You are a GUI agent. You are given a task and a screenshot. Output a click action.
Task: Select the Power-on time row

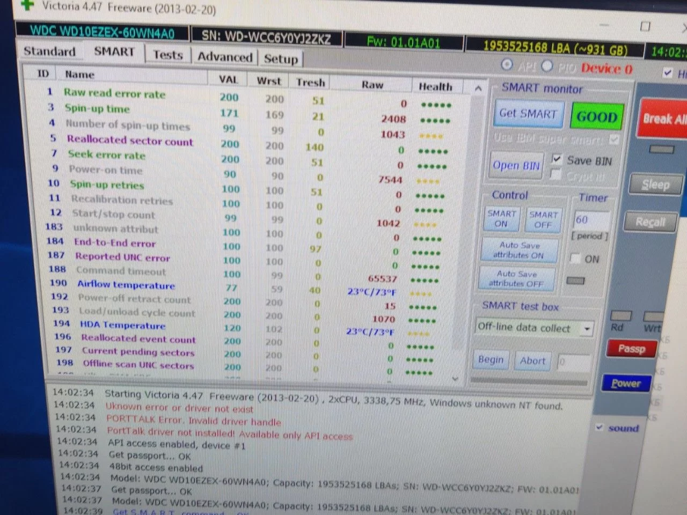click(x=250, y=174)
